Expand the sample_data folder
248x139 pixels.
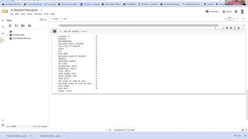tap(7, 35)
